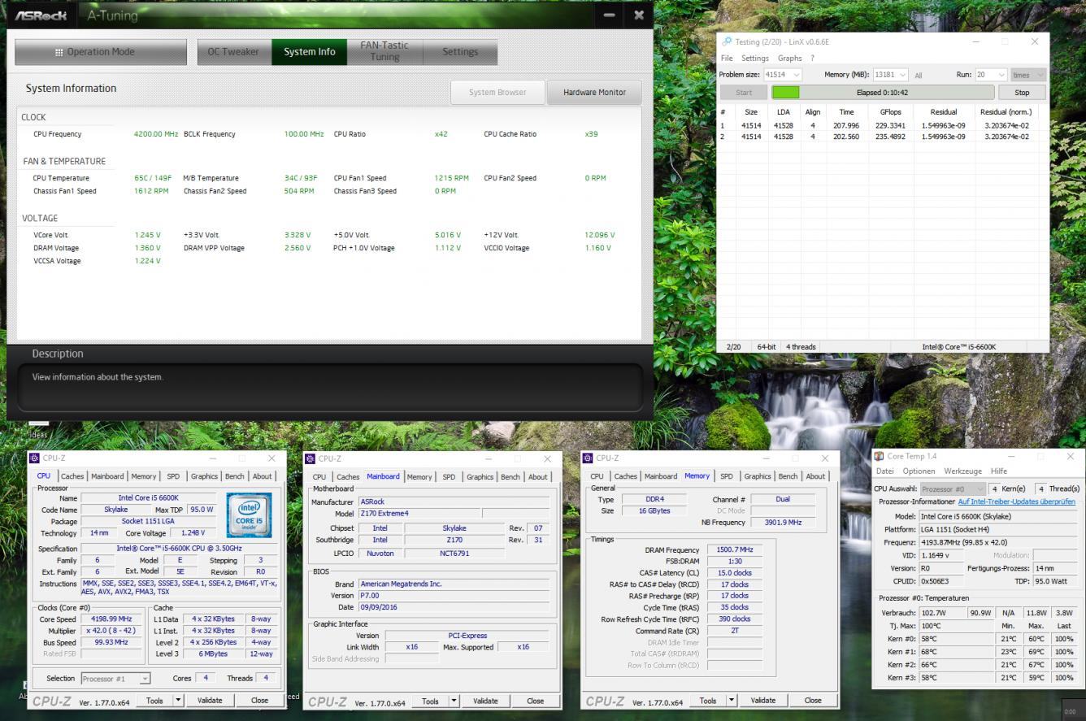
Task: Open Memory (MiB) dropdown in LinX
Action: (x=903, y=75)
